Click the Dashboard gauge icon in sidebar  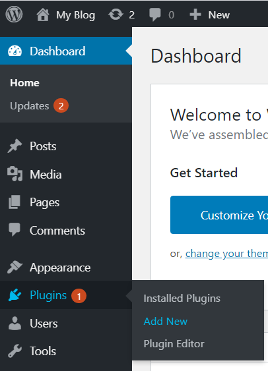click(x=15, y=51)
